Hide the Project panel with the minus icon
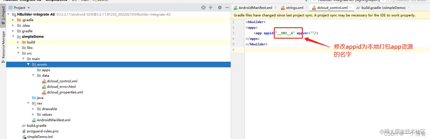Viewport: 430px width, 139px height. point(227,8)
